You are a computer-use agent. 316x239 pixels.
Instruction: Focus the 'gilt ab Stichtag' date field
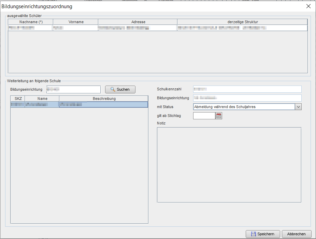[204, 116]
